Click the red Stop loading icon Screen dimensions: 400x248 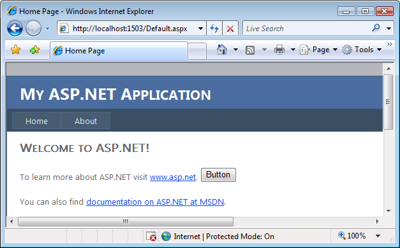[x=230, y=29]
